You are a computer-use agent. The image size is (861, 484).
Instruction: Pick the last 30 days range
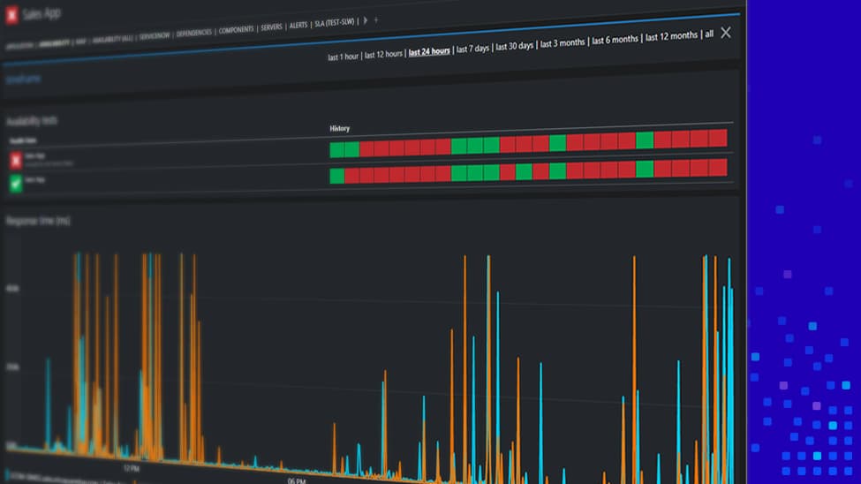[x=515, y=46]
